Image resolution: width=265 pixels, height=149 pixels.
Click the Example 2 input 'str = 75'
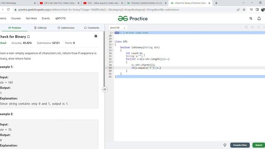click(6, 130)
